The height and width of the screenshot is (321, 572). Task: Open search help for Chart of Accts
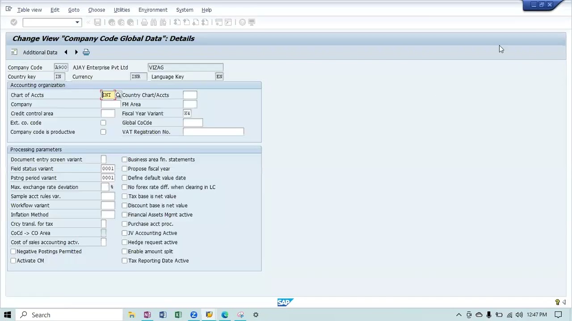pyautogui.click(x=118, y=95)
